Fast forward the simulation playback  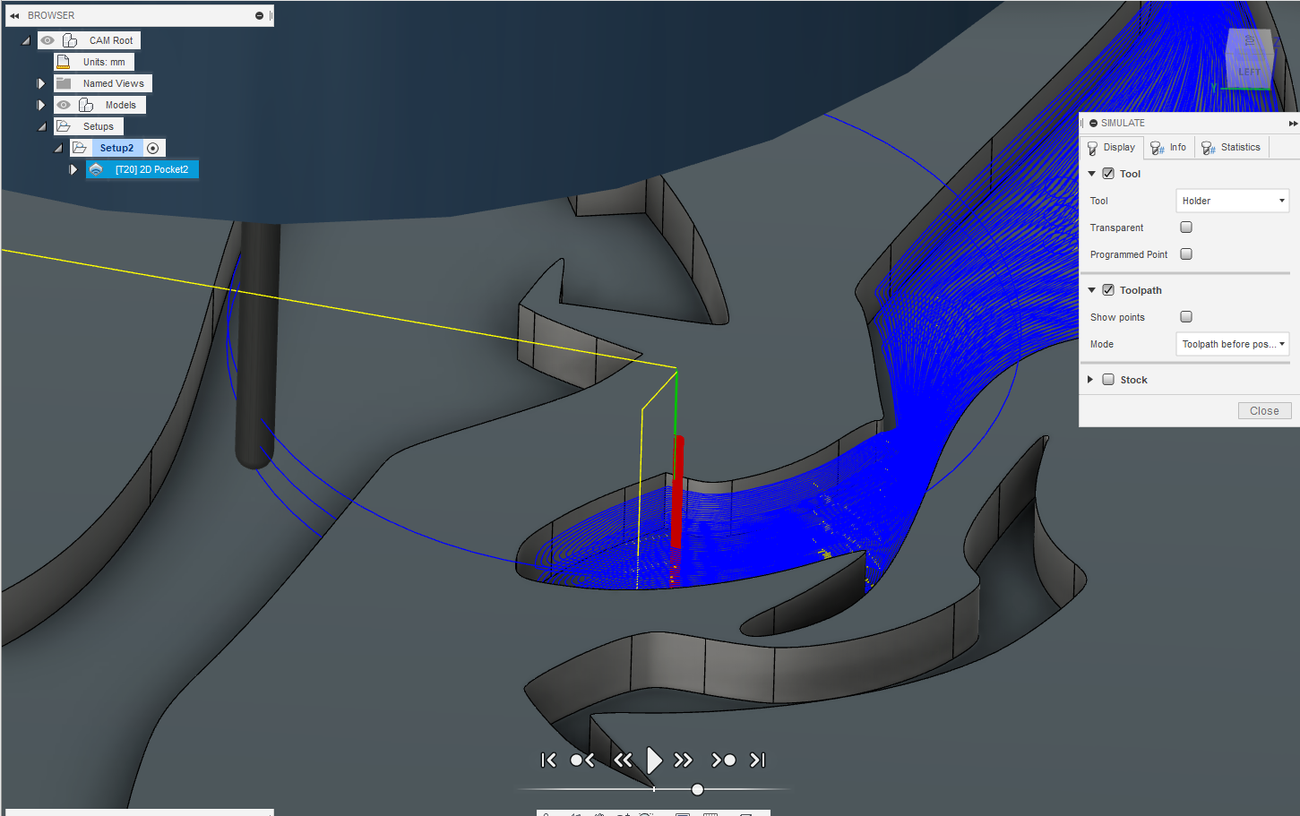tap(684, 760)
